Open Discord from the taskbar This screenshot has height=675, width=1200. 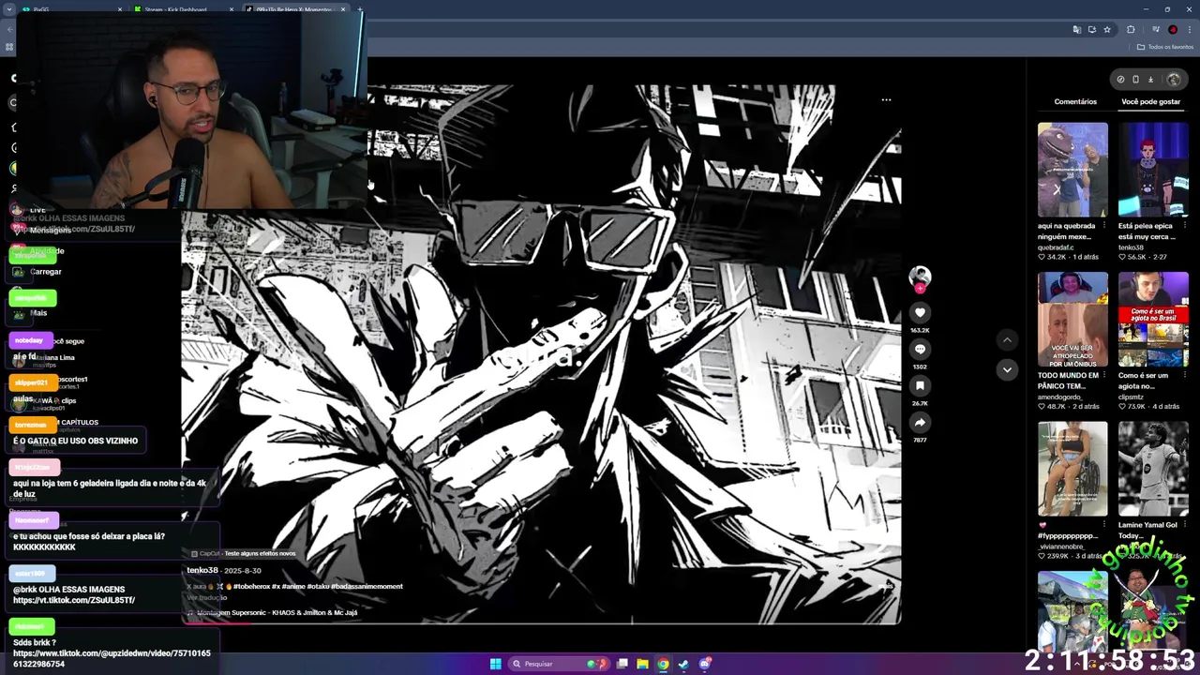pyautogui.click(x=705, y=664)
